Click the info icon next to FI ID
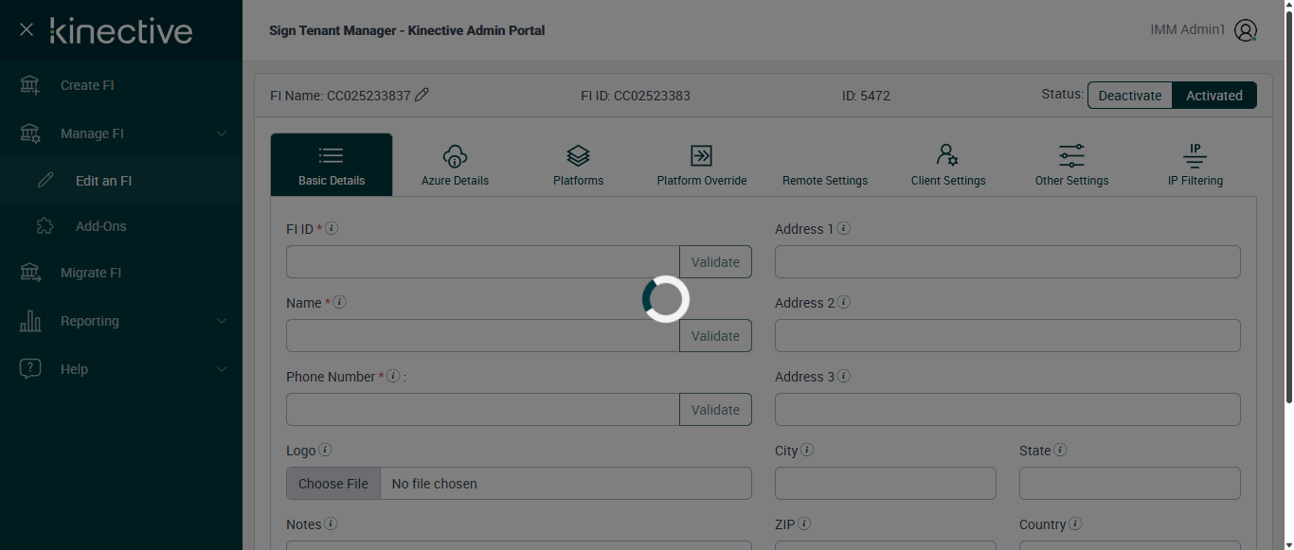1294x550 pixels. pyautogui.click(x=332, y=228)
